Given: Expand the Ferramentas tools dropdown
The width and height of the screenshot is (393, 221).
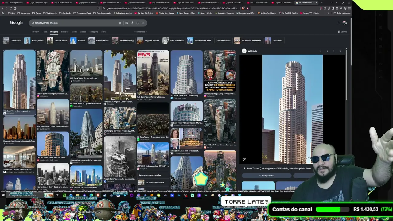Looking at the screenshot, I should 140,32.
